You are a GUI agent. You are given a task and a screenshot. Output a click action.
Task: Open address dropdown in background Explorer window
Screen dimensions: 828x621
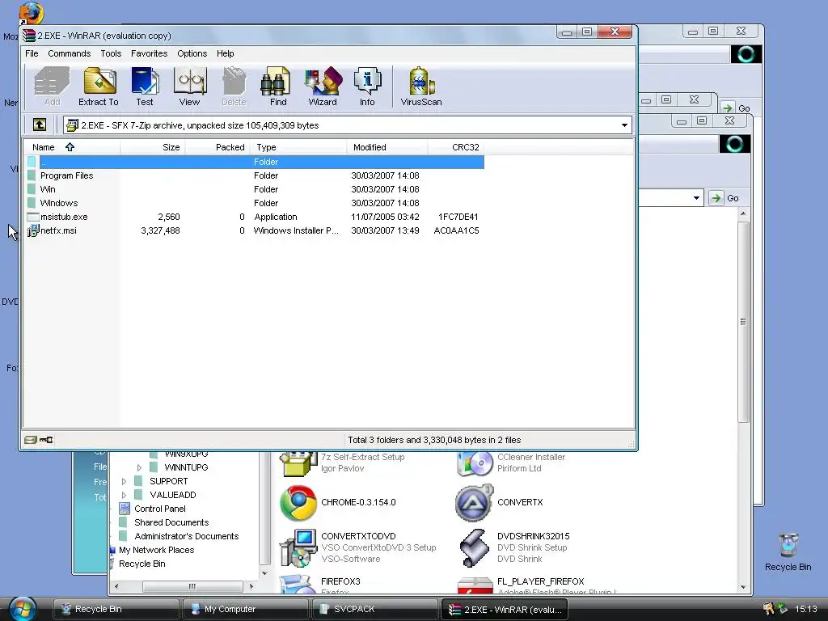696,198
